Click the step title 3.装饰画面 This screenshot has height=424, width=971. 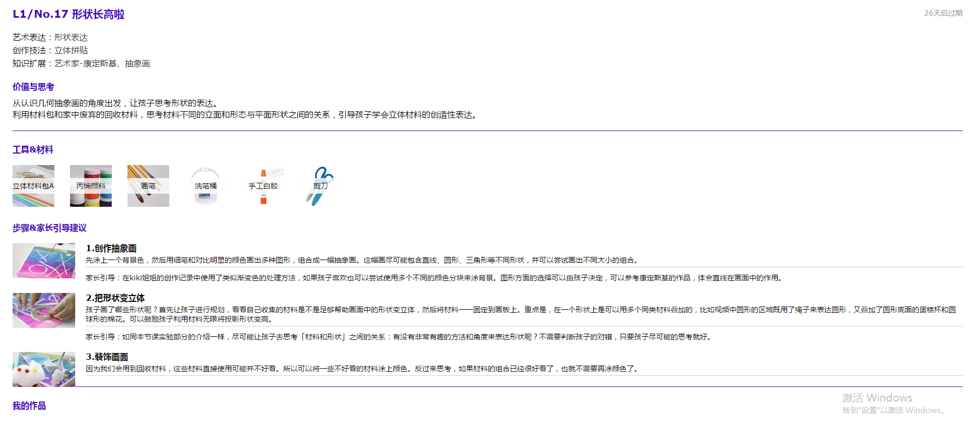107,357
